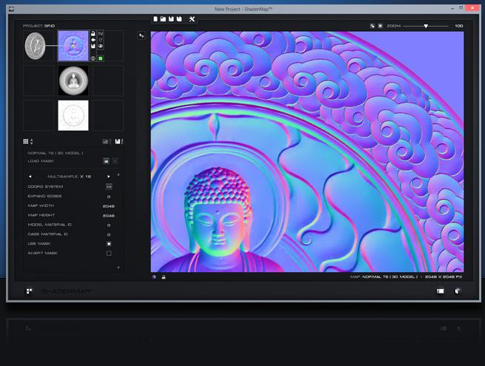This screenshot has width=485, height=366.
Task: Show node info with the circled i icon
Action: pyautogui.click(x=93, y=58)
